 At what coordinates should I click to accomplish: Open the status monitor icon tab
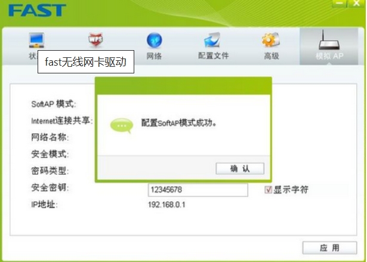(x=36, y=40)
